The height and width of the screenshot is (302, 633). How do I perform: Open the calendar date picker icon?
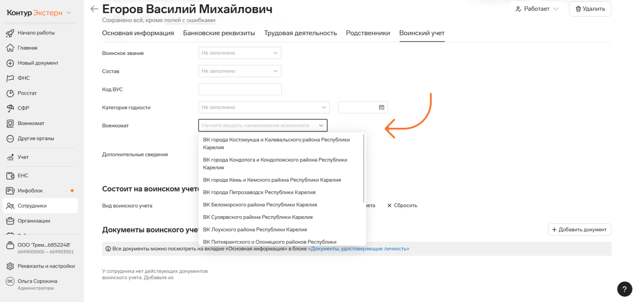coord(381,107)
